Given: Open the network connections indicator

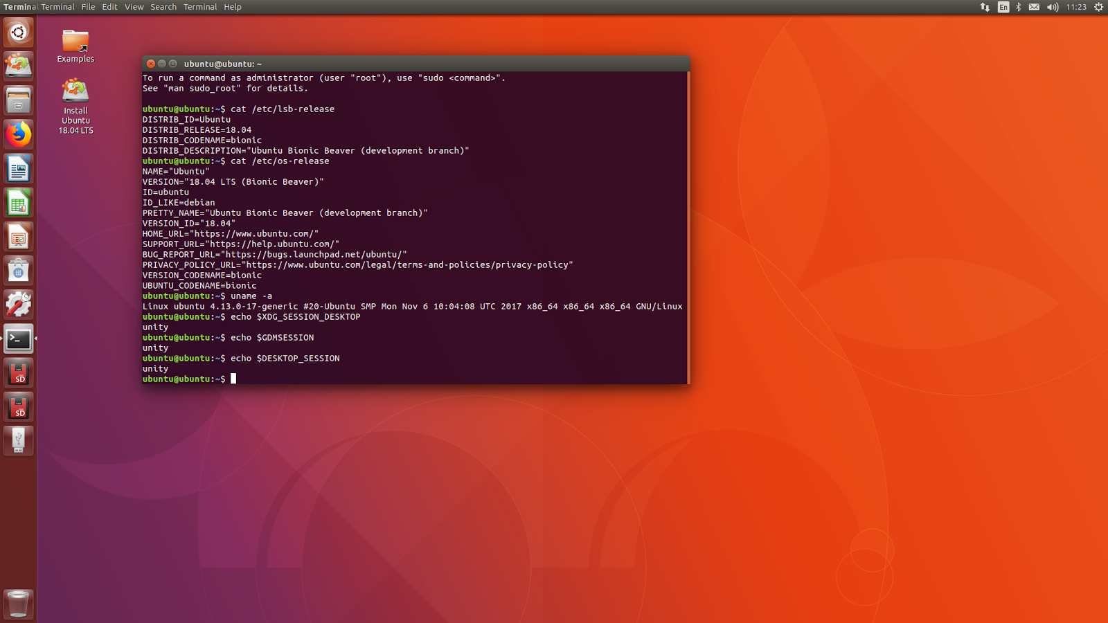Looking at the screenshot, I should [985, 7].
